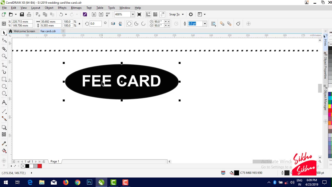
Task: Select the Transparency checkerboard tool
Action: coord(4,135)
